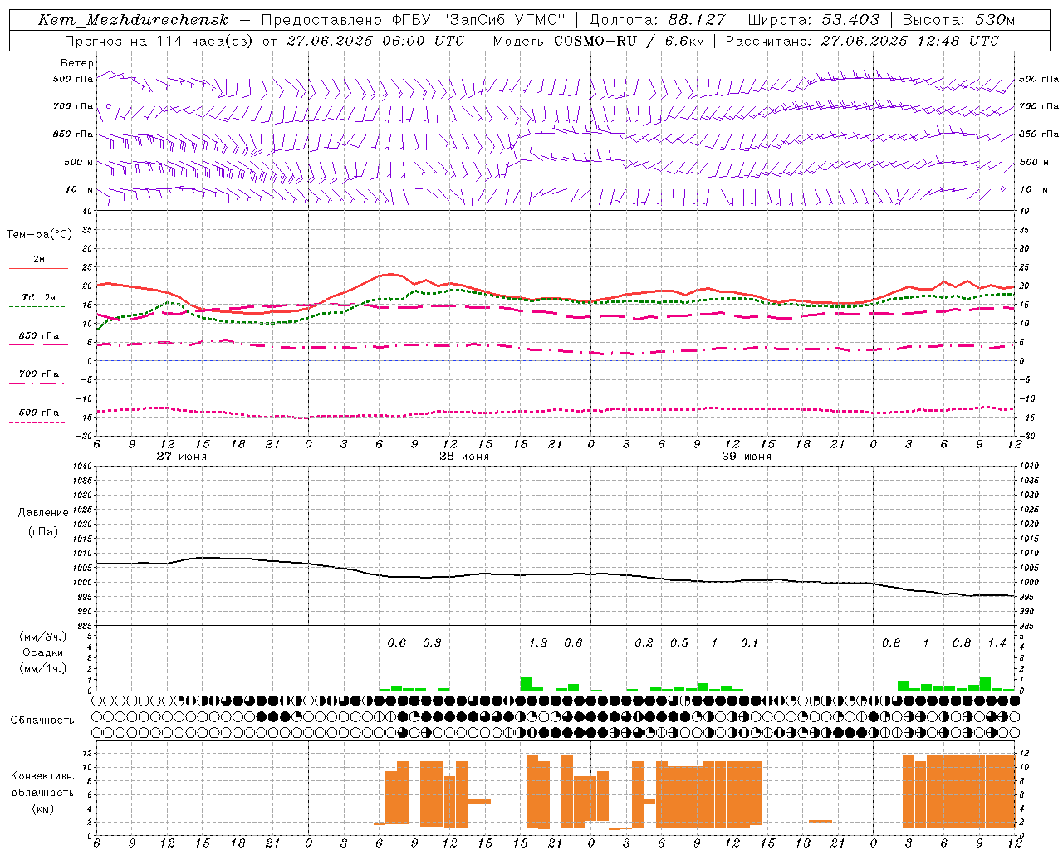Viewport: 1063px width, 850px height.
Task: Click the '28 июня' date label
Action: click(x=463, y=457)
